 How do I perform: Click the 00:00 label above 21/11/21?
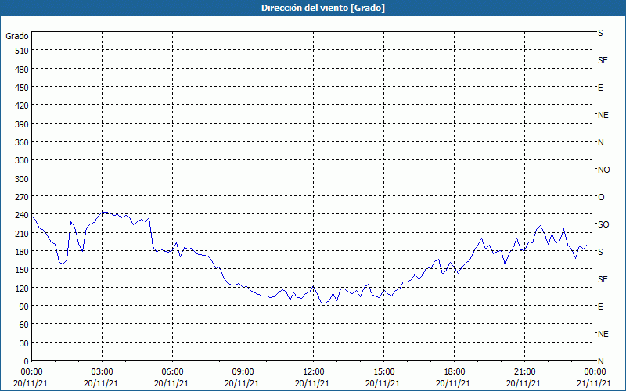tap(595, 372)
